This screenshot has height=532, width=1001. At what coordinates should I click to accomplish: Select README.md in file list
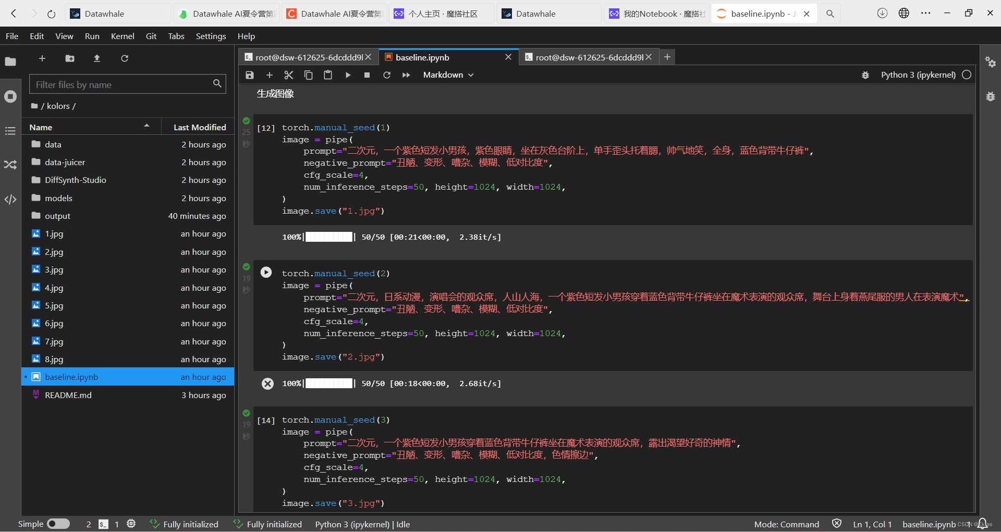128,395
